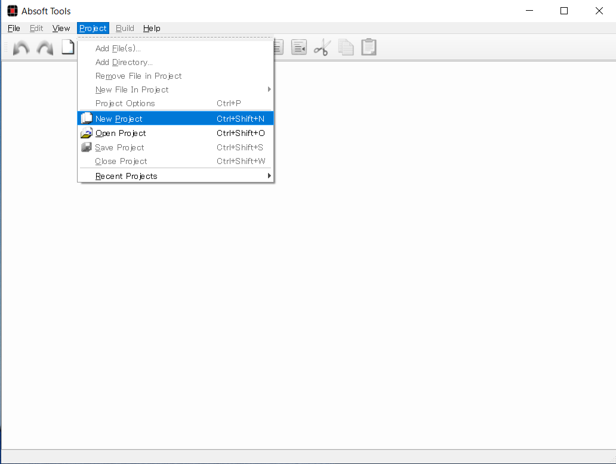
Task: Expand New File In Project submenu arrow
Action: (x=269, y=89)
